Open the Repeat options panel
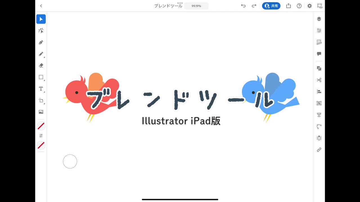The height and width of the screenshot is (202, 360). click(x=319, y=138)
